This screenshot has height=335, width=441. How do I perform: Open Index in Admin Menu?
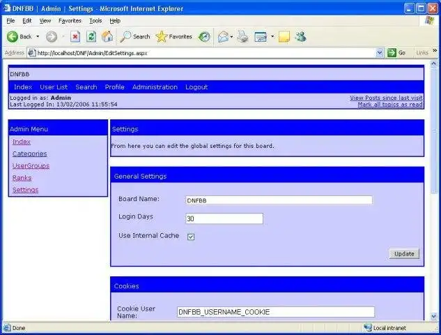pyautogui.click(x=22, y=142)
